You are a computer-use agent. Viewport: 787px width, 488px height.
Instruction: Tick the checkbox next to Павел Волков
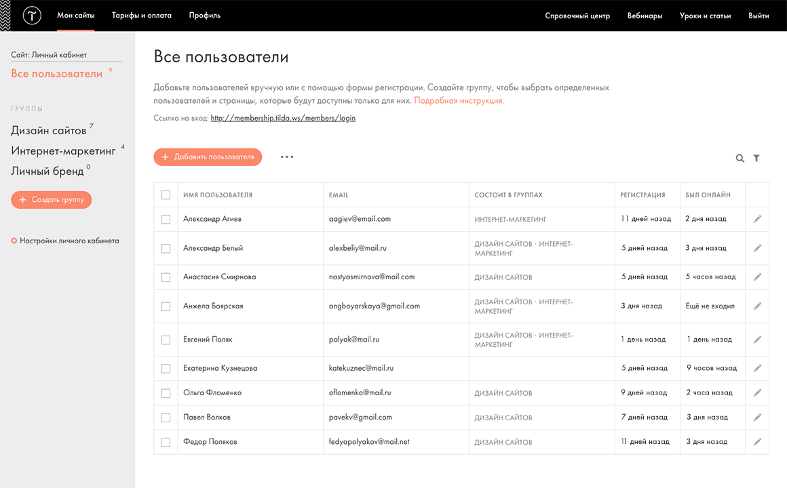coord(166,417)
